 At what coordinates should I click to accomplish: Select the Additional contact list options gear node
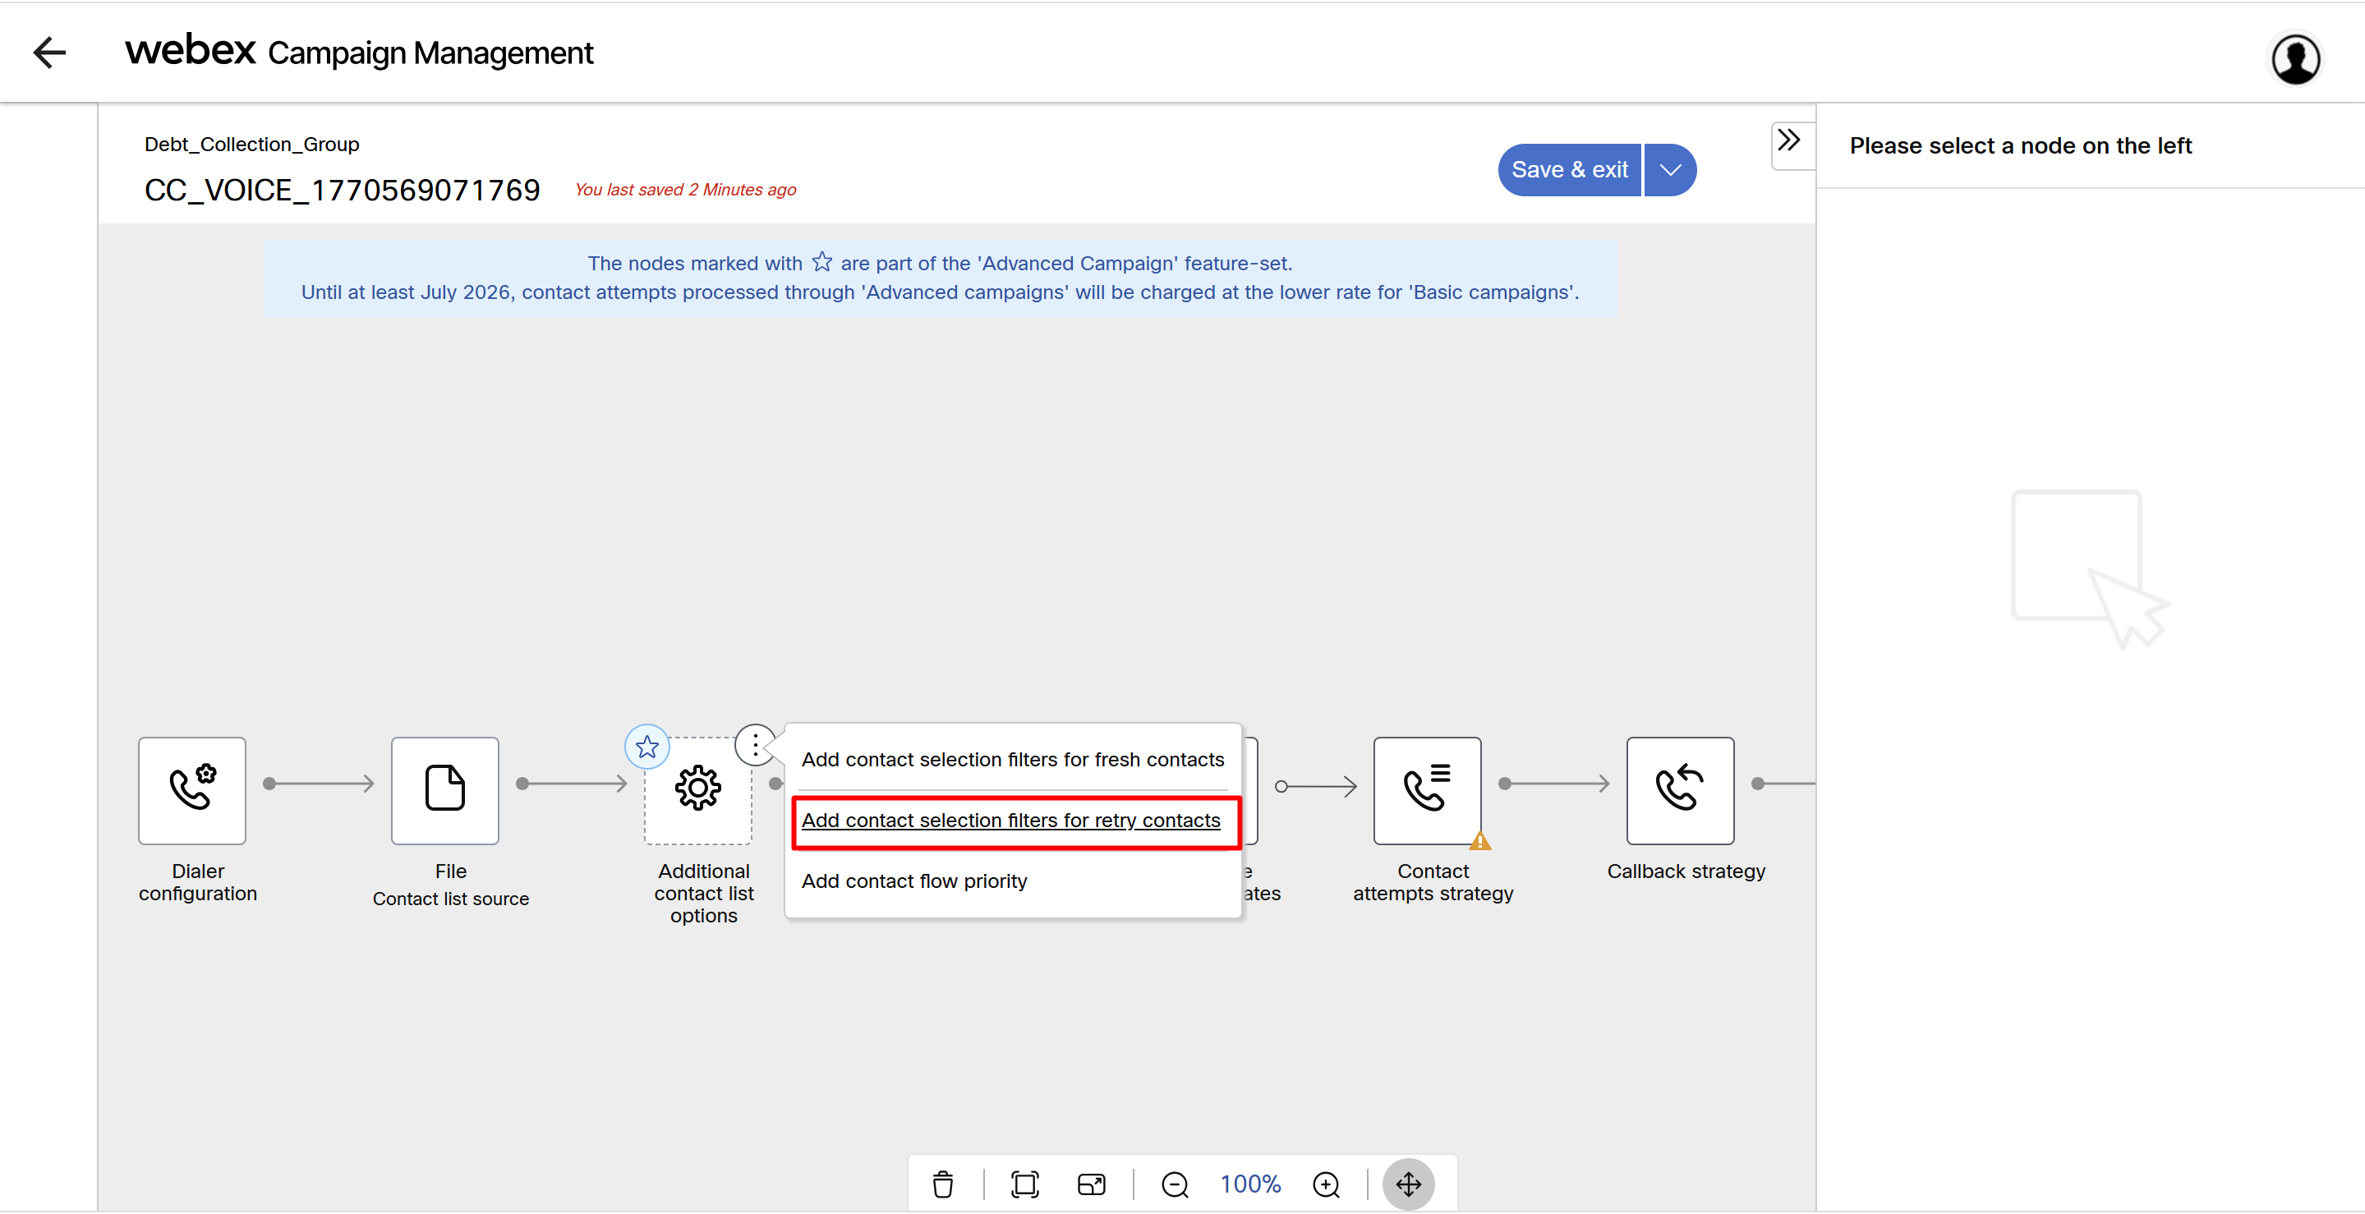tap(697, 789)
